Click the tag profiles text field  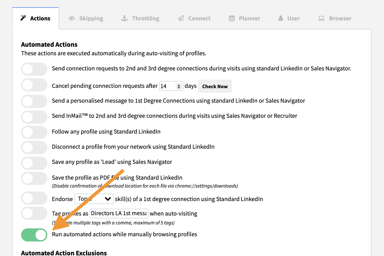(119, 213)
